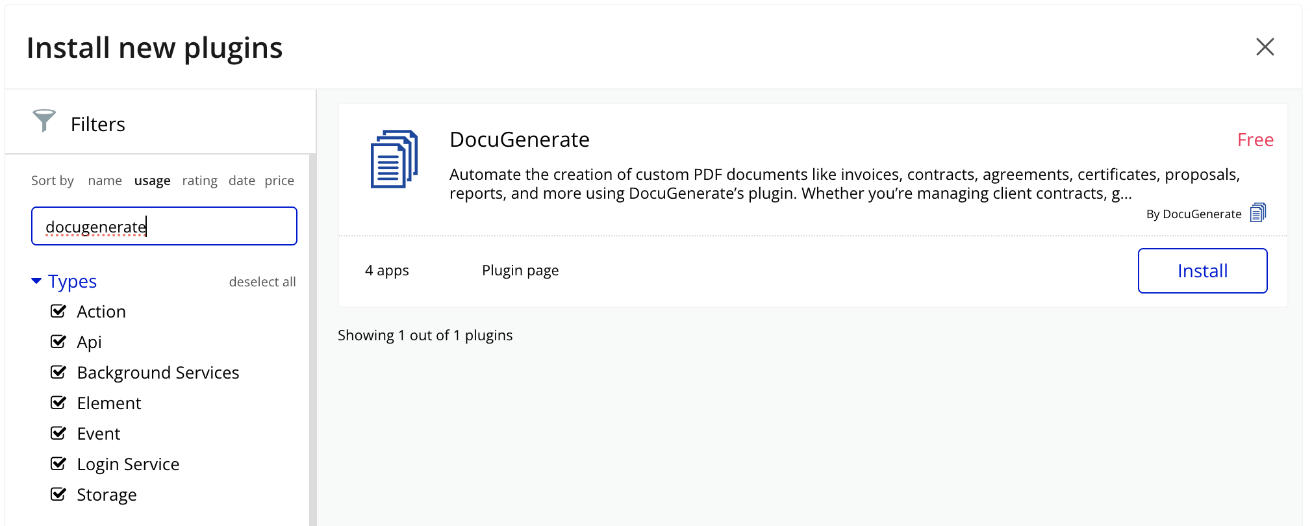Click the filter funnel icon

pyautogui.click(x=44, y=121)
